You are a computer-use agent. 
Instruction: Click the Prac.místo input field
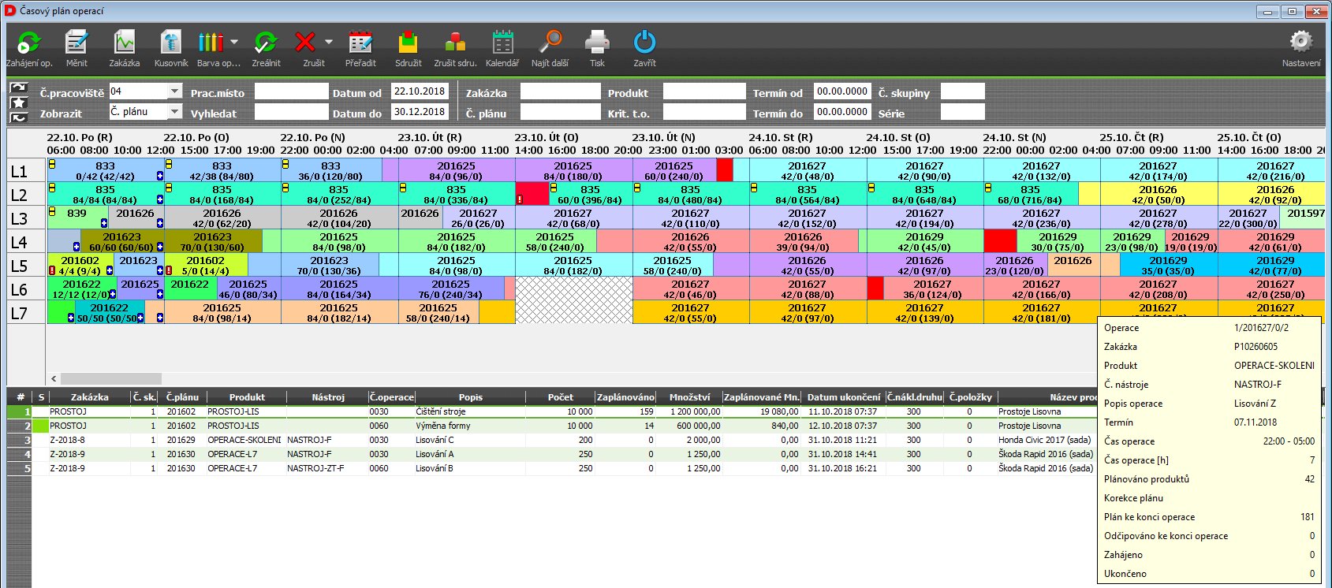291,91
